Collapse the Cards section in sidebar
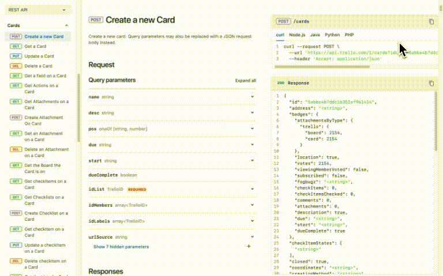This screenshot has width=443, height=276. (66, 26)
